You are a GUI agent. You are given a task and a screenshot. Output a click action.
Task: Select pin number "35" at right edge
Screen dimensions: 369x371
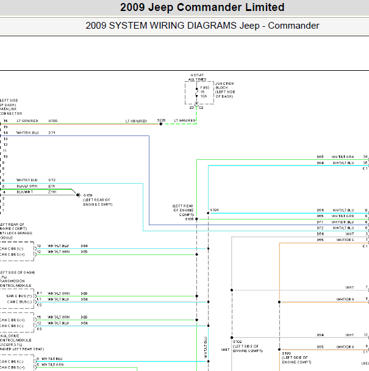coord(365,162)
